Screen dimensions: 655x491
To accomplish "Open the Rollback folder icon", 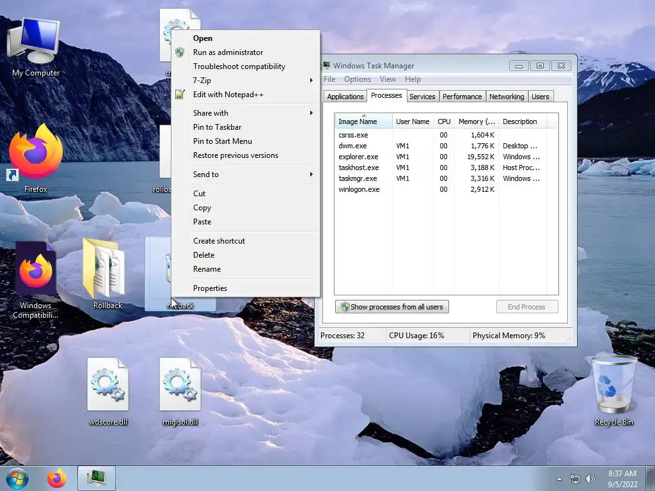I will click(107, 274).
